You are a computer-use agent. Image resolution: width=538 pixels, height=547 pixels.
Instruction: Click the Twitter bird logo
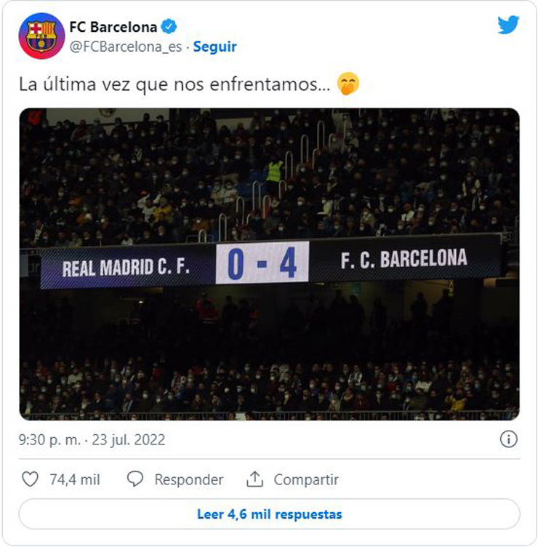tap(508, 25)
